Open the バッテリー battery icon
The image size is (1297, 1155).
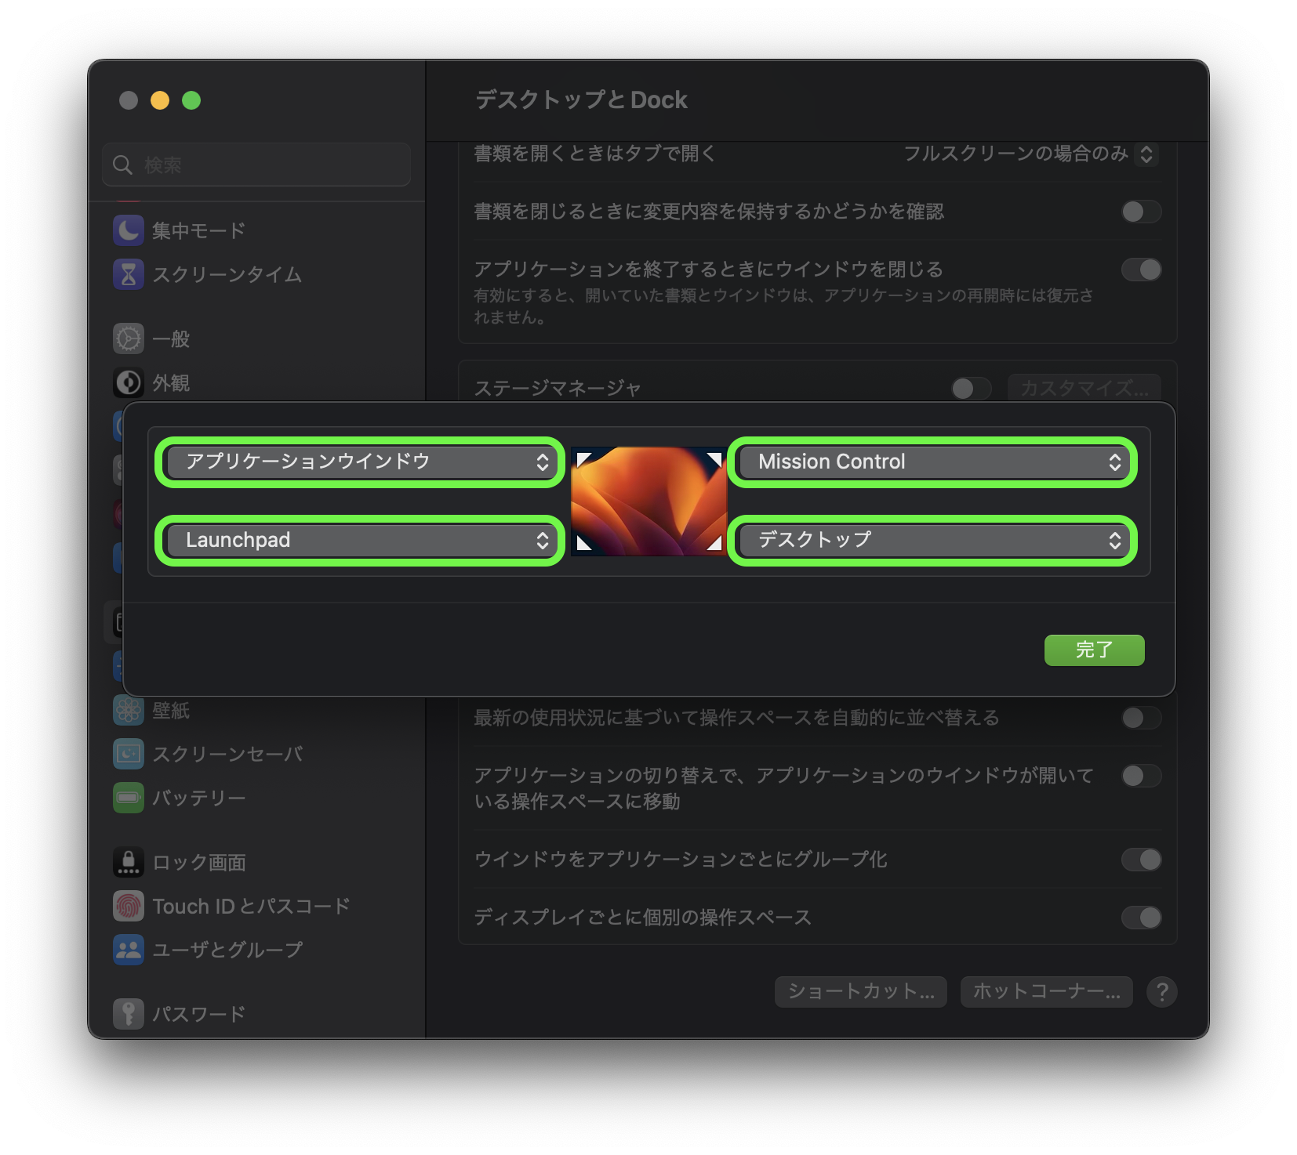(x=129, y=798)
